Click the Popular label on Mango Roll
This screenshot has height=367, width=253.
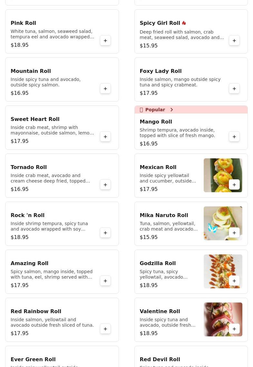(155, 110)
